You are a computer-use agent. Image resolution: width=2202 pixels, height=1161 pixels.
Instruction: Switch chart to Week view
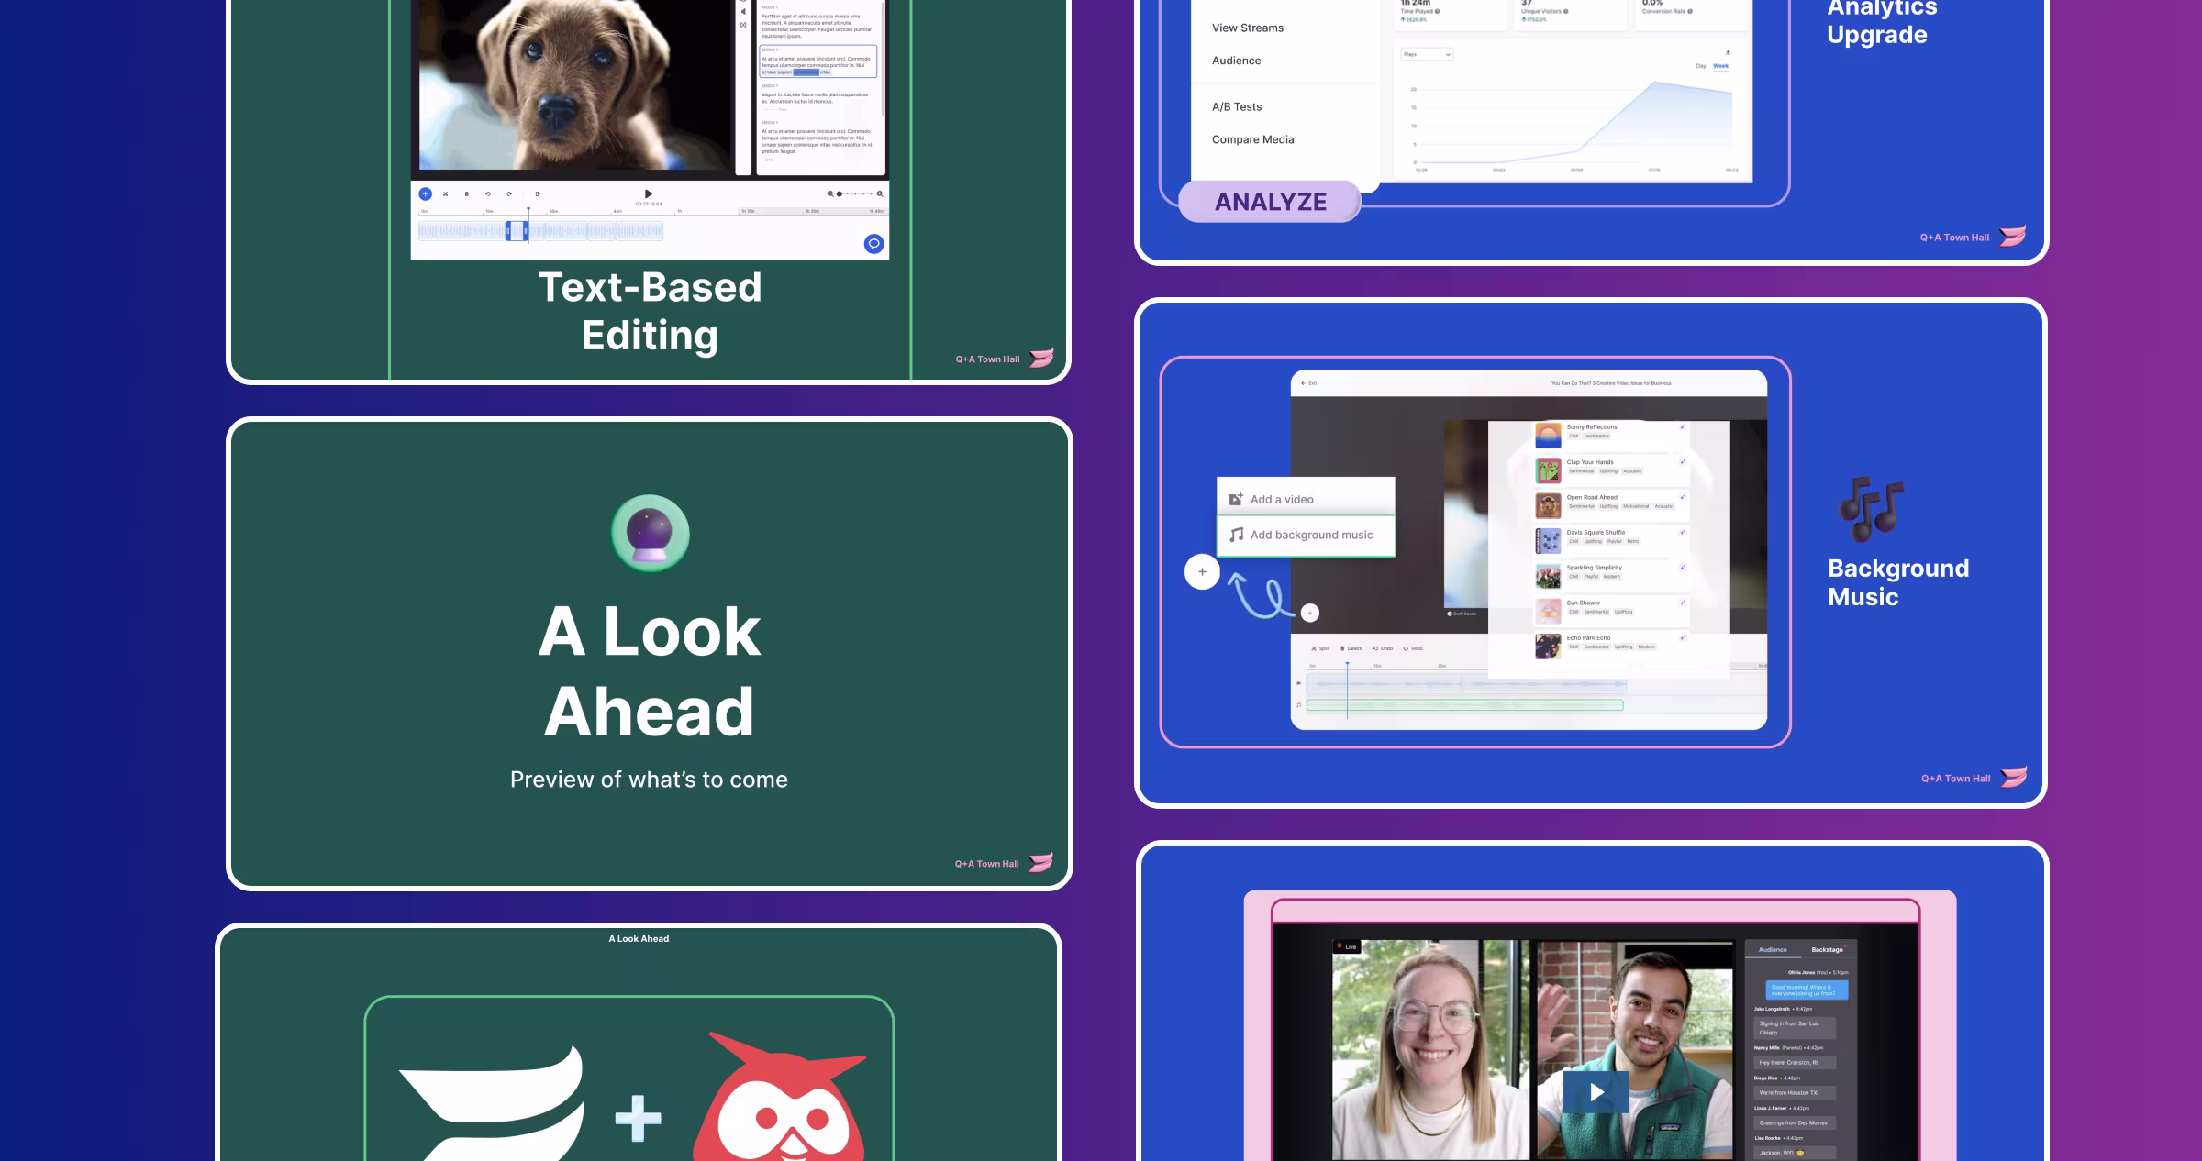pyautogui.click(x=1721, y=66)
